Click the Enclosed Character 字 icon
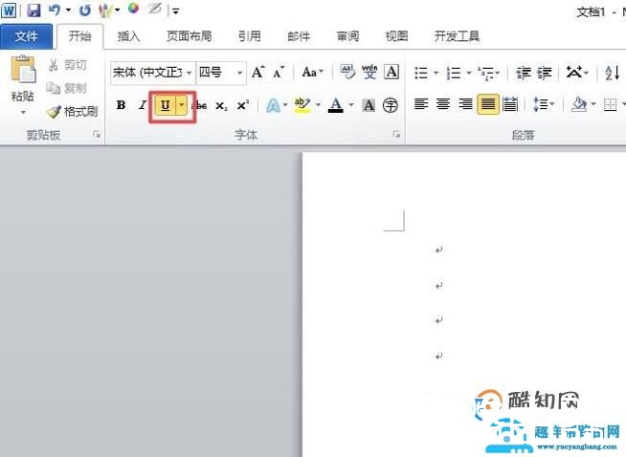This screenshot has width=626, height=457. click(x=390, y=105)
